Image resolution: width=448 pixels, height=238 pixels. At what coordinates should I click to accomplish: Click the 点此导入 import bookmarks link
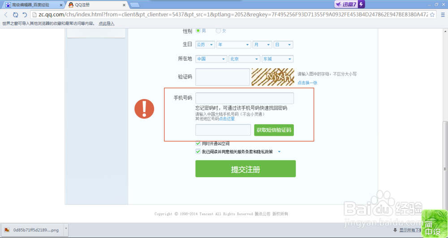pos(107,24)
